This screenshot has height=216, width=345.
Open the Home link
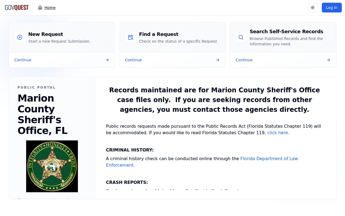pyautogui.click(x=50, y=8)
